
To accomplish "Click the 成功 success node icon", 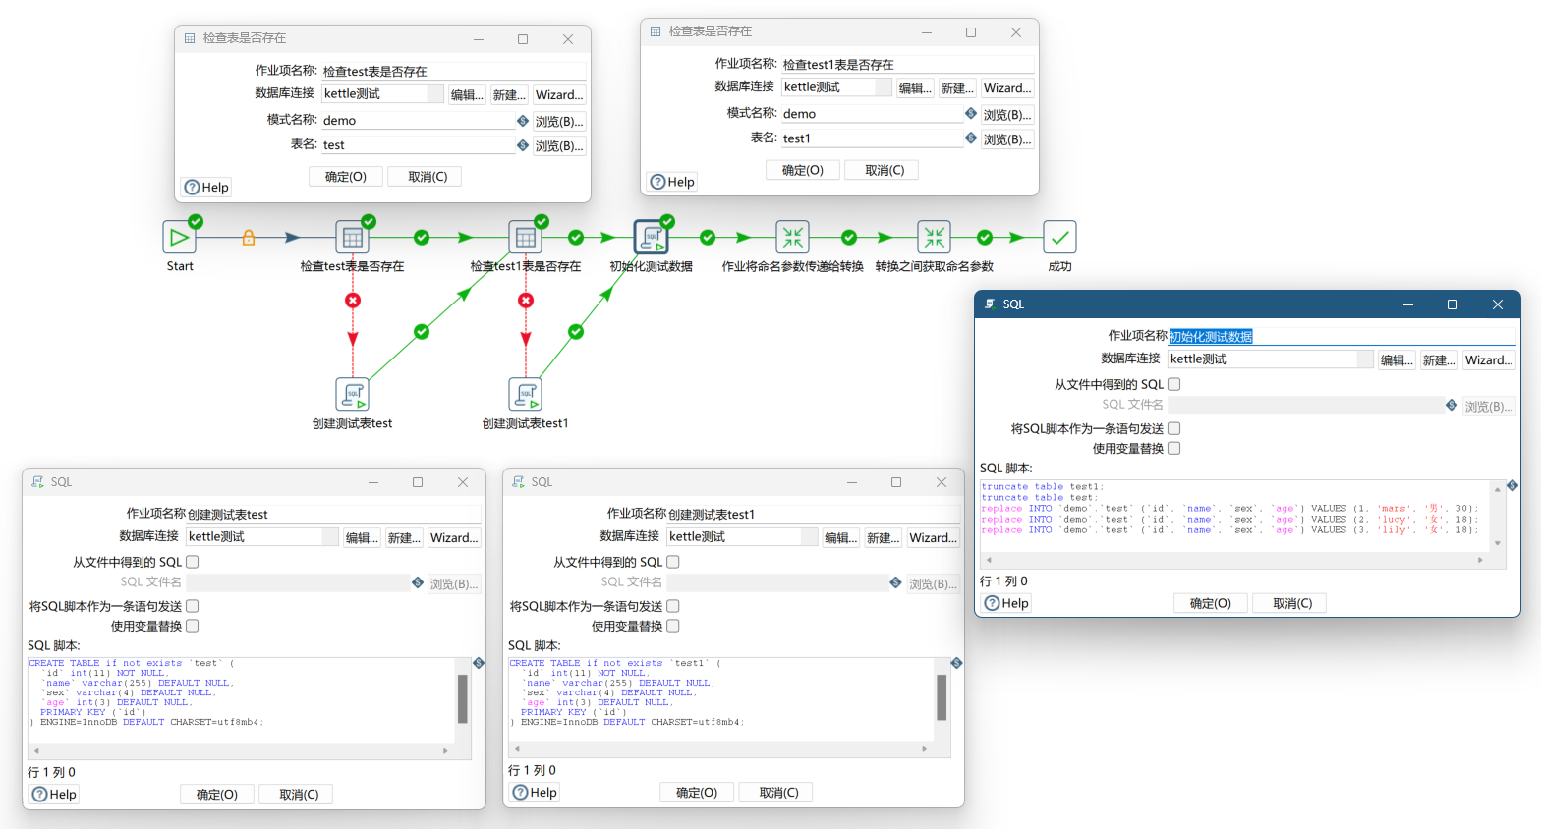I will coord(1059,238).
